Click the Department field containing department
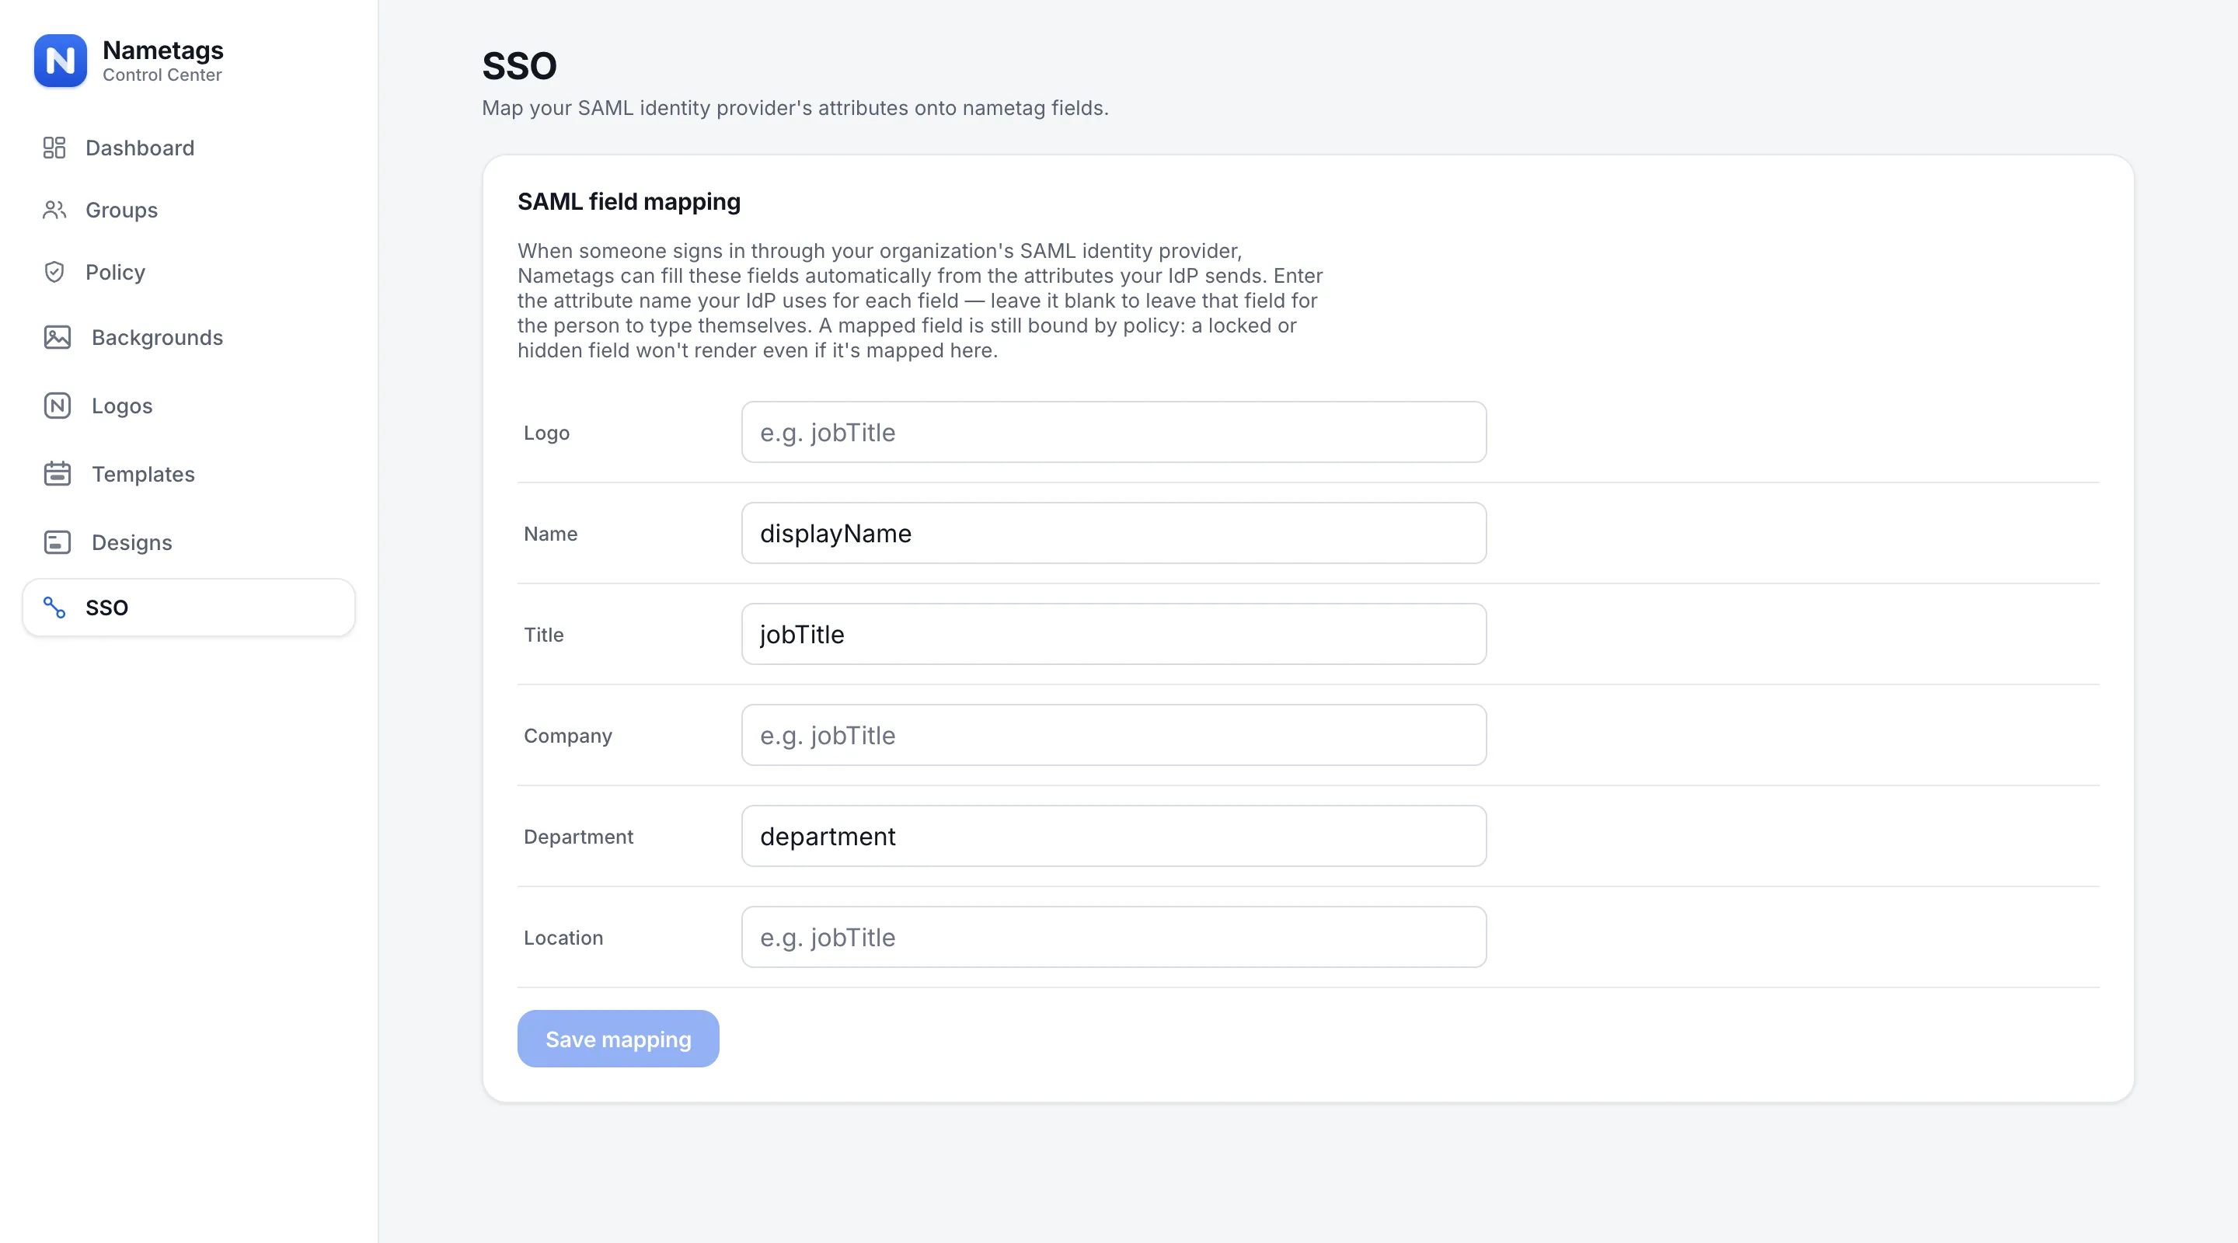Screen dimensions: 2238x1243 tap(1114, 836)
